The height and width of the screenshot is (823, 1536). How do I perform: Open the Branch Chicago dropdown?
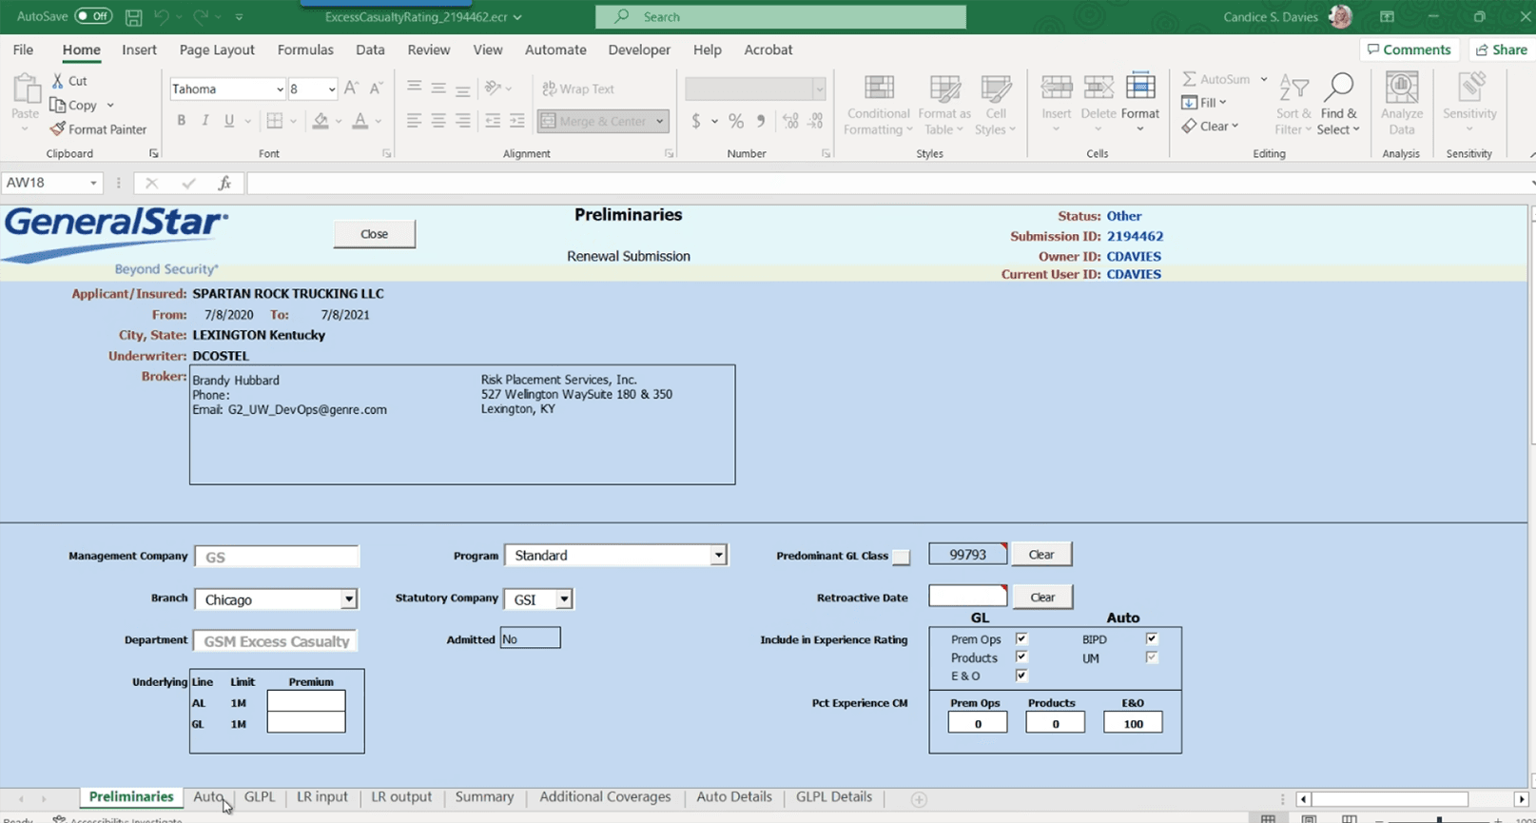coord(349,599)
